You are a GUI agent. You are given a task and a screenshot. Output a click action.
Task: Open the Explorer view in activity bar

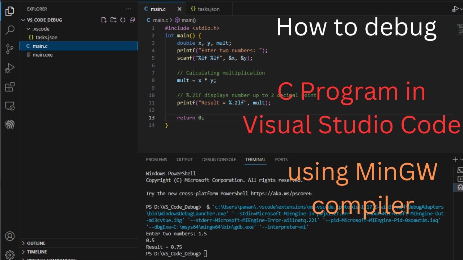10,10
